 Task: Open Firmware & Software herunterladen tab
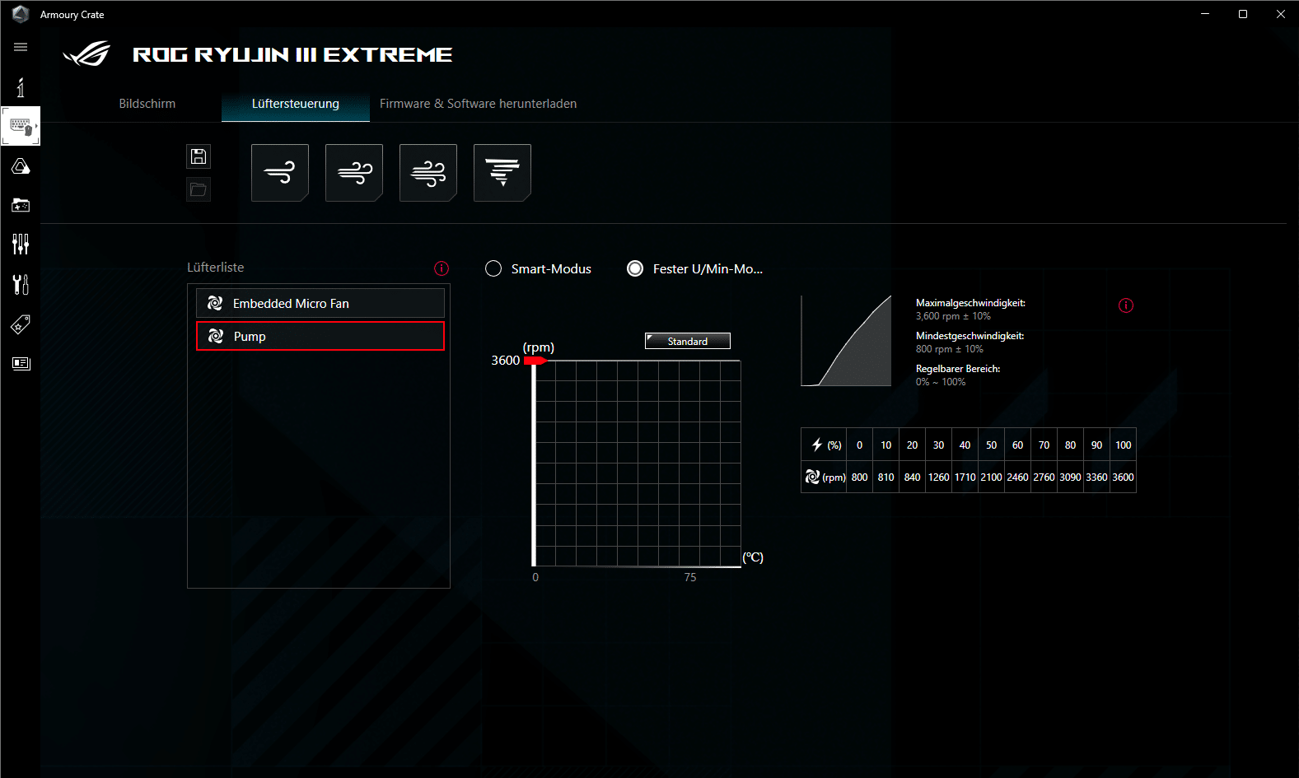(478, 104)
